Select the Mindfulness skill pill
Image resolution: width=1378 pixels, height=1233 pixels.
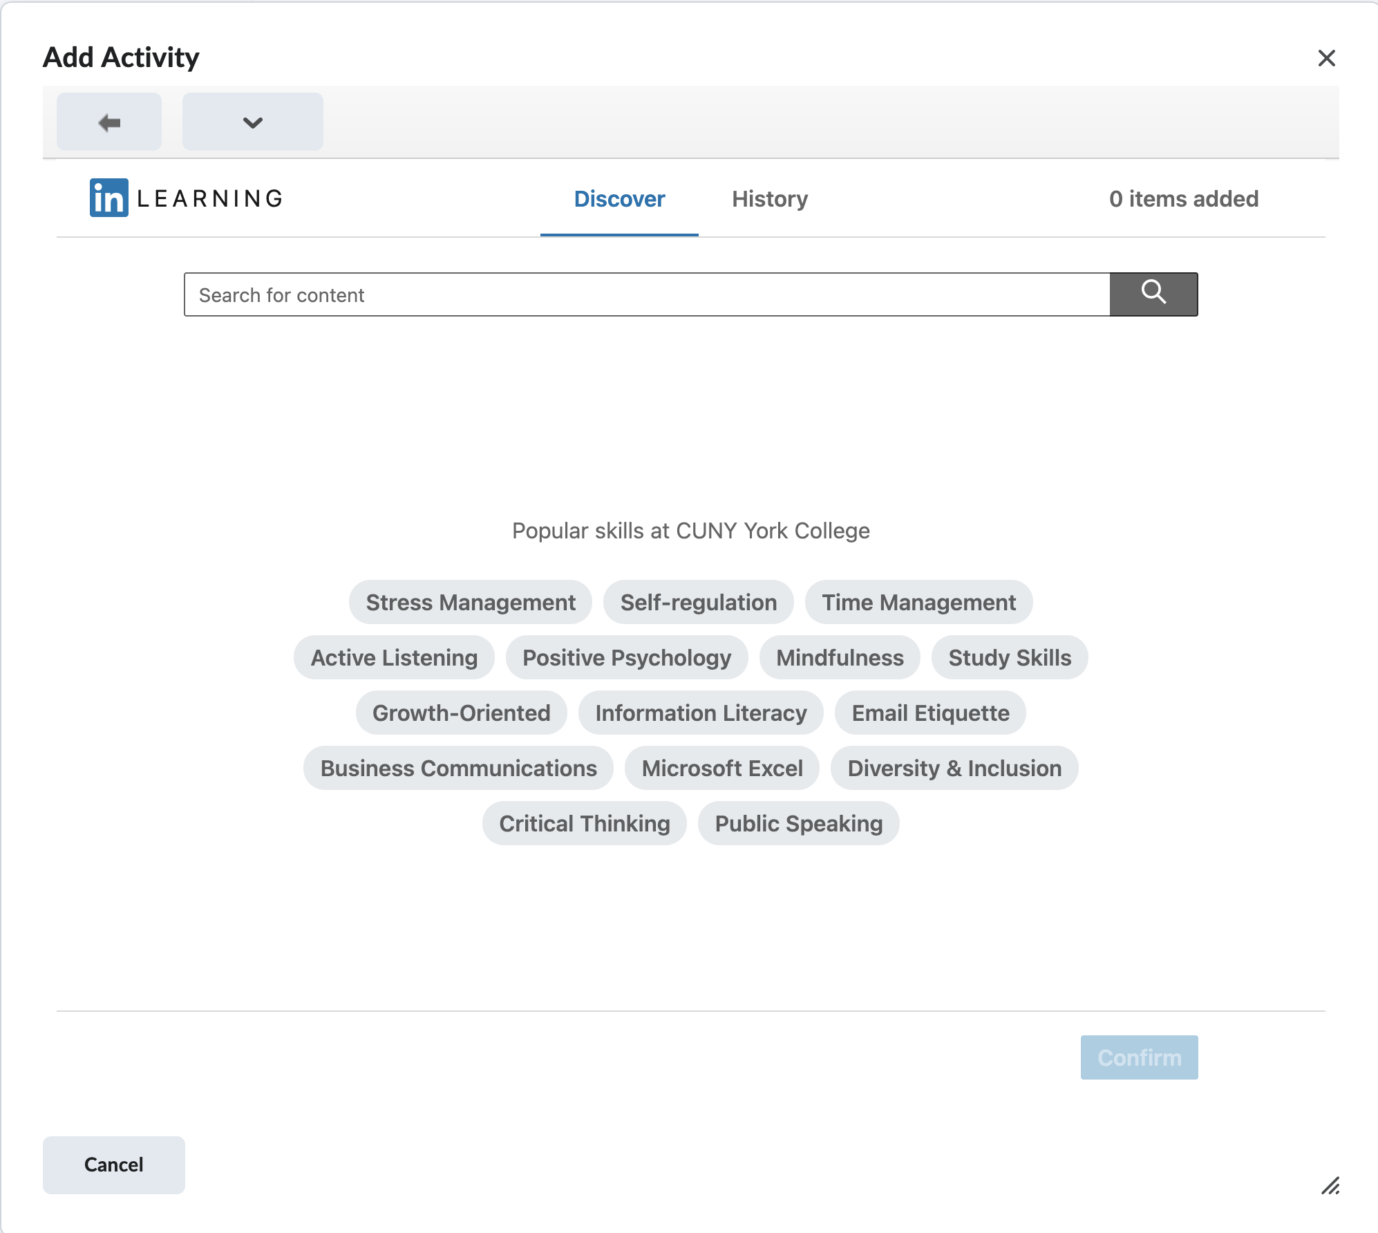(x=840, y=657)
